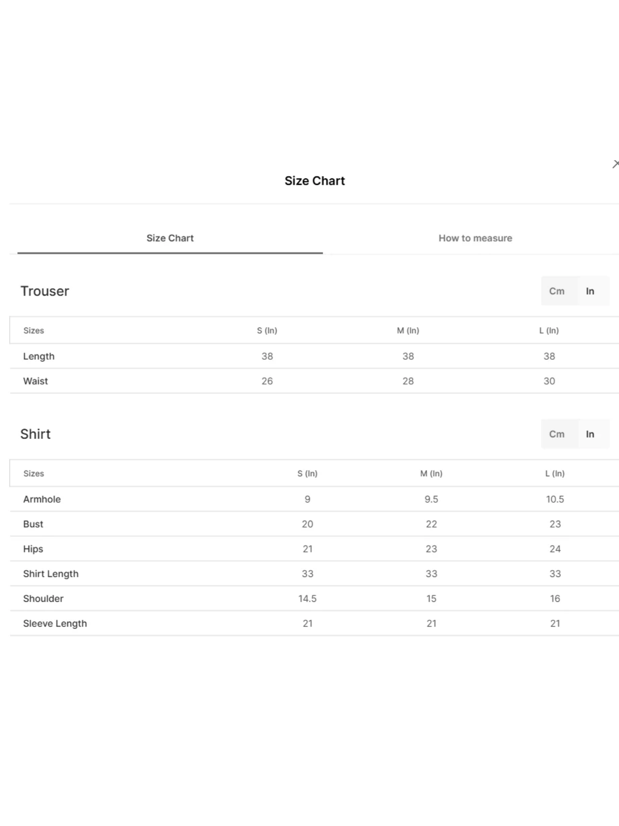
Task: Click the Shoulder row label
Action: [43, 599]
